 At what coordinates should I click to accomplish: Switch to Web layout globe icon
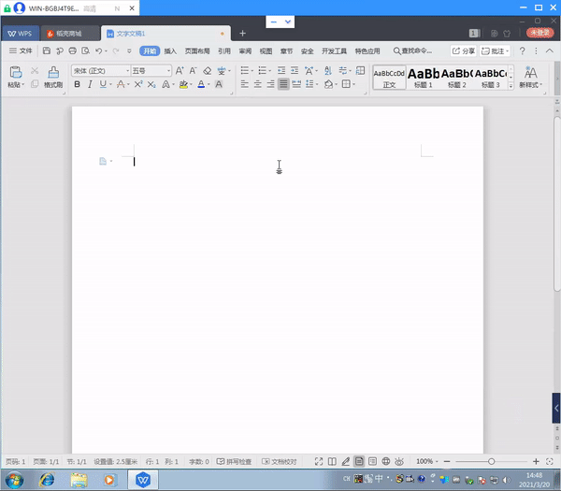tap(385, 461)
